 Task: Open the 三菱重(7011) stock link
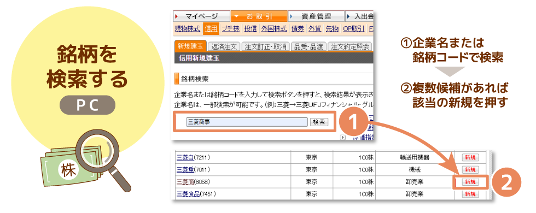click(193, 170)
